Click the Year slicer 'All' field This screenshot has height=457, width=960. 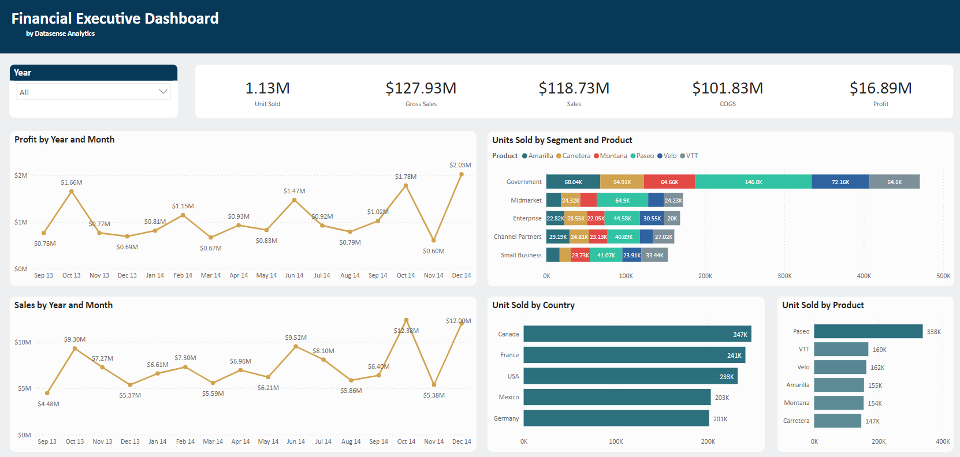(x=87, y=92)
